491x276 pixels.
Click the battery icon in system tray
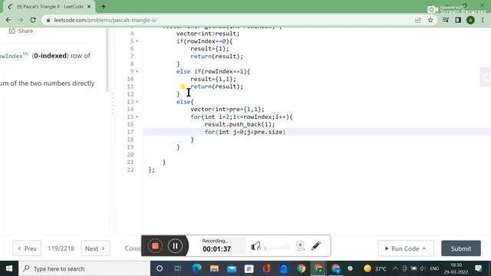[x=414, y=268]
